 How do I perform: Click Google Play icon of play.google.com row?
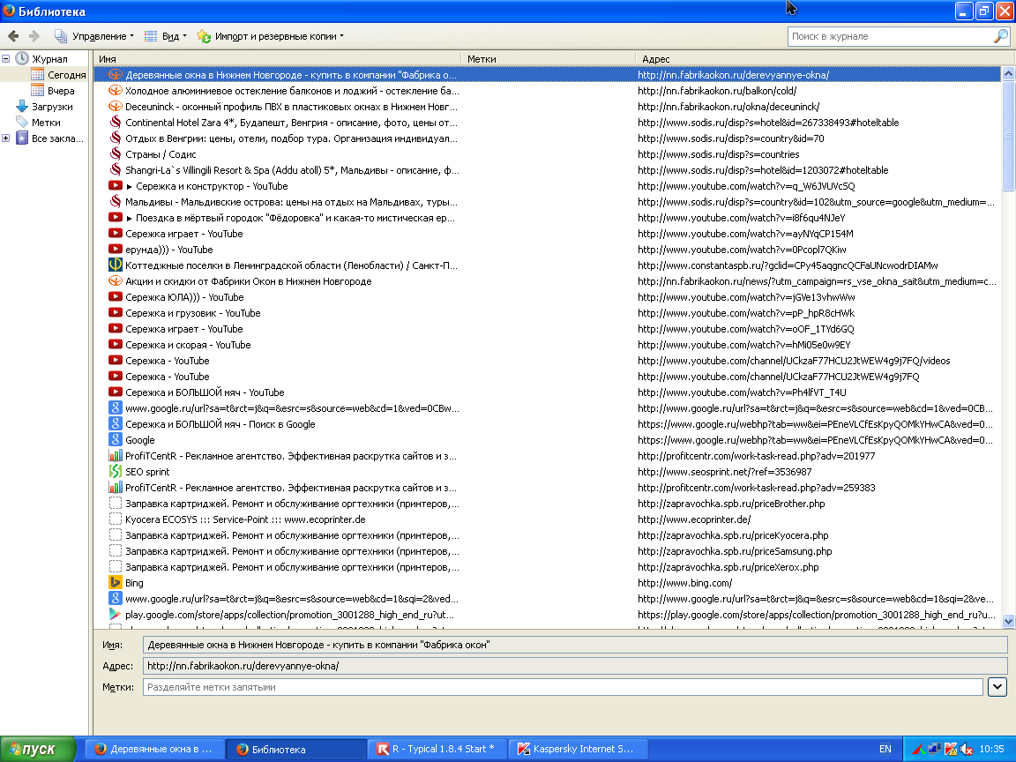tap(116, 614)
